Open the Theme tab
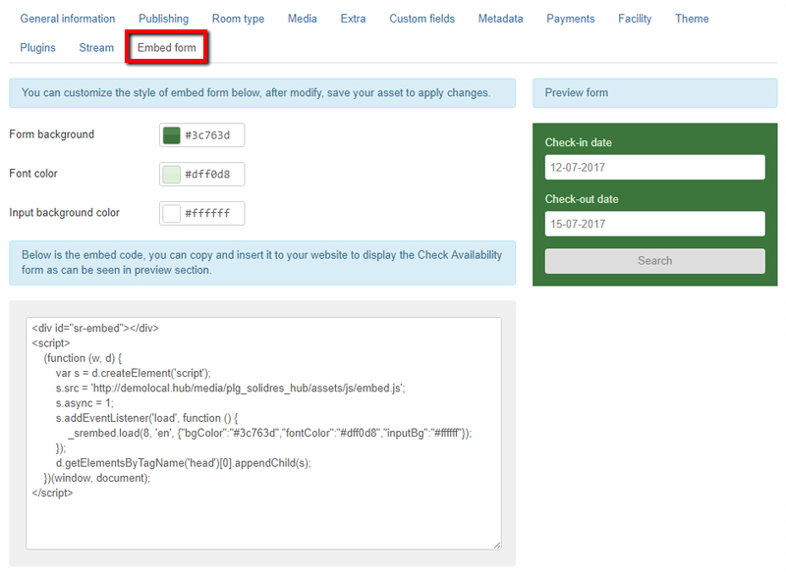Screen dimensions: 786x574 [x=692, y=18]
